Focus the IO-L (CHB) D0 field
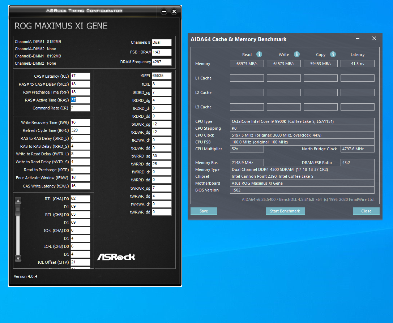Image resolution: width=393 pixels, height=323 pixels. [x=80, y=246]
